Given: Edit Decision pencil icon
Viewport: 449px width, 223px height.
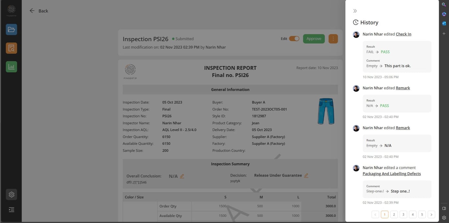Looking at the screenshot, I should pyautogui.click(x=306, y=175).
